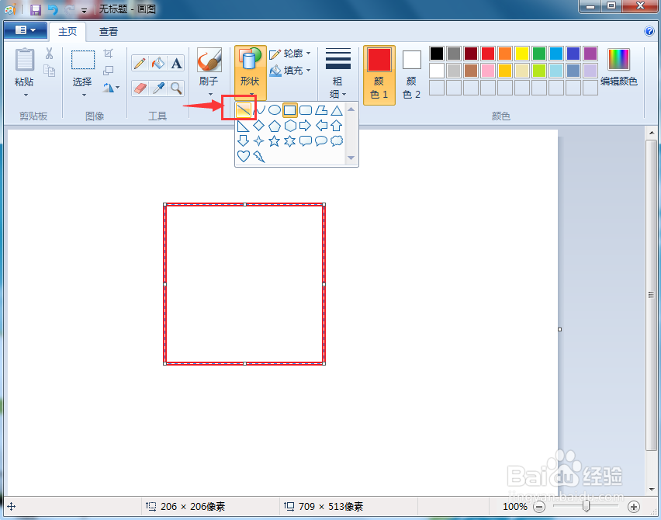Choose the Right triangle shape

coord(244,126)
